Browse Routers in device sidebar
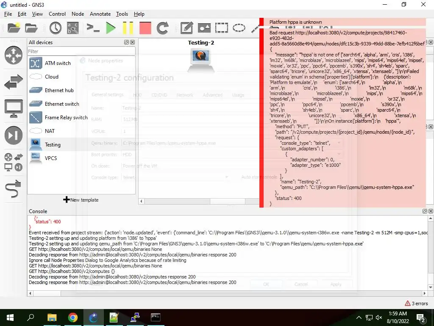Screen dimensions: 434x326 13,55
